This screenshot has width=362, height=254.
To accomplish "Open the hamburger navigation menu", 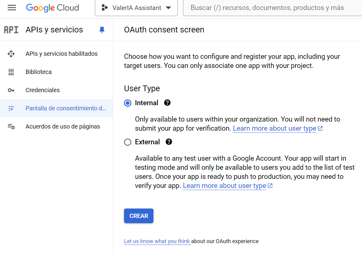I will [x=12, y=8].
